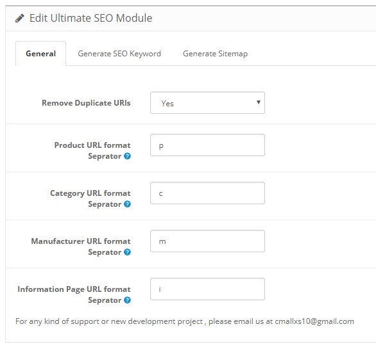
Task: Focus the Information Page separator field containing i
Action: point(207,289)
